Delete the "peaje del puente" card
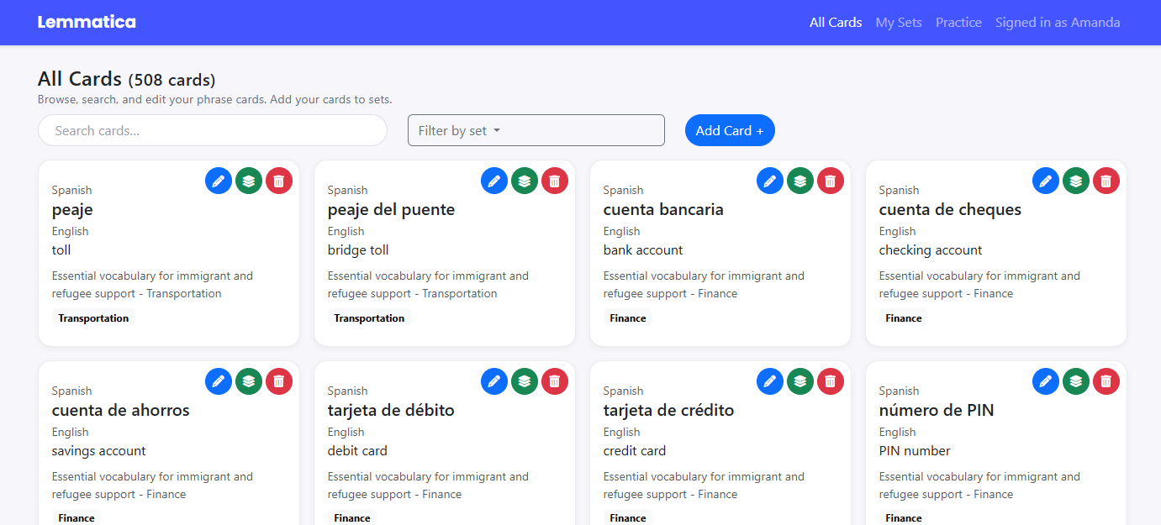1161x525 pixels. pos(555,180)
